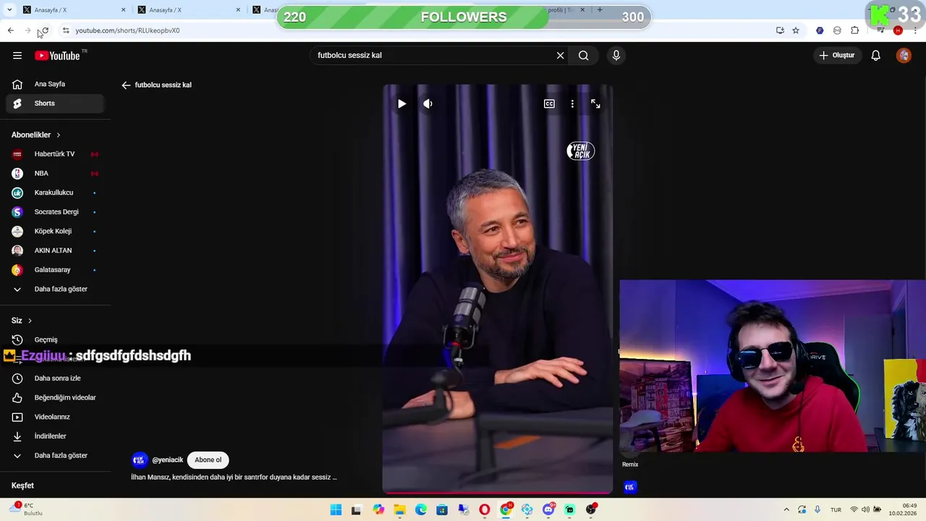This screenshot has height=521, width=926.
Task: Switch to the second Anasayfa / X tab
Action: (184, 10)
